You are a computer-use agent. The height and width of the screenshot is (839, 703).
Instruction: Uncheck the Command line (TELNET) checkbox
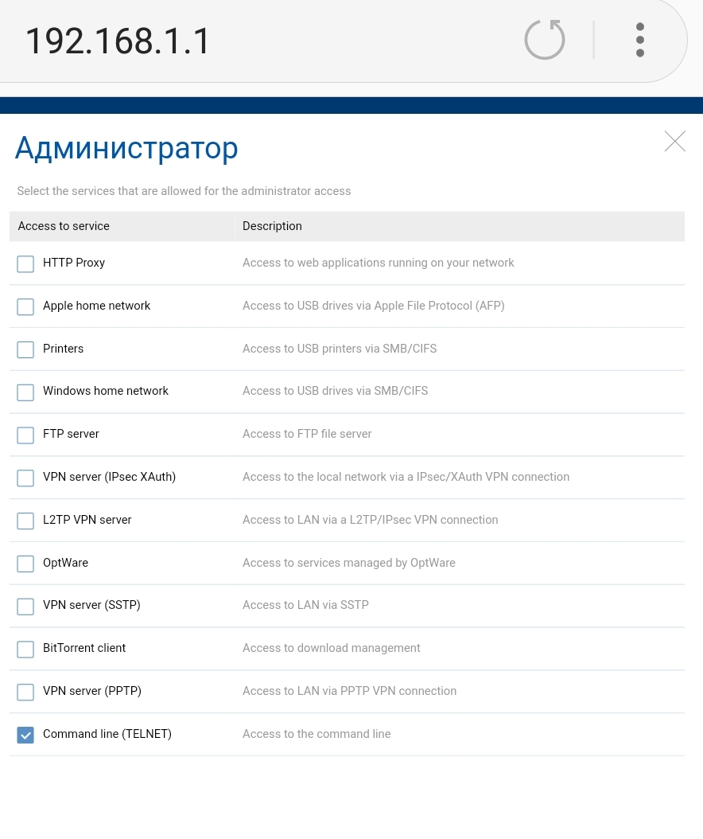click(25, 735)
